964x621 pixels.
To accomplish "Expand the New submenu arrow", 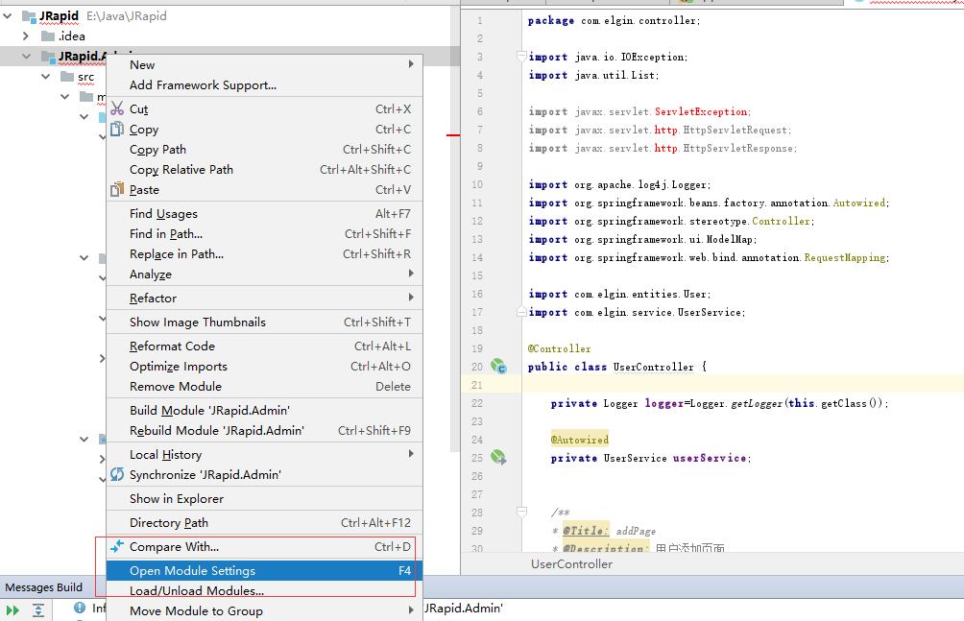I will [412, 64].
